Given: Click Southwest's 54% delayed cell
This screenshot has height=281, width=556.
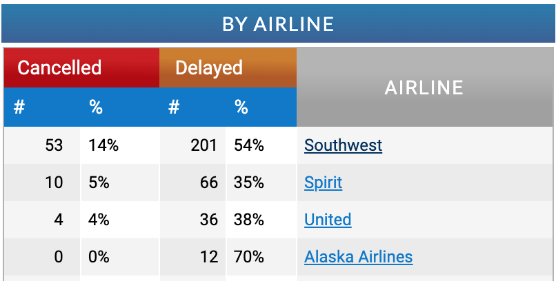Looking at the screenshot, I should (249, 145).
